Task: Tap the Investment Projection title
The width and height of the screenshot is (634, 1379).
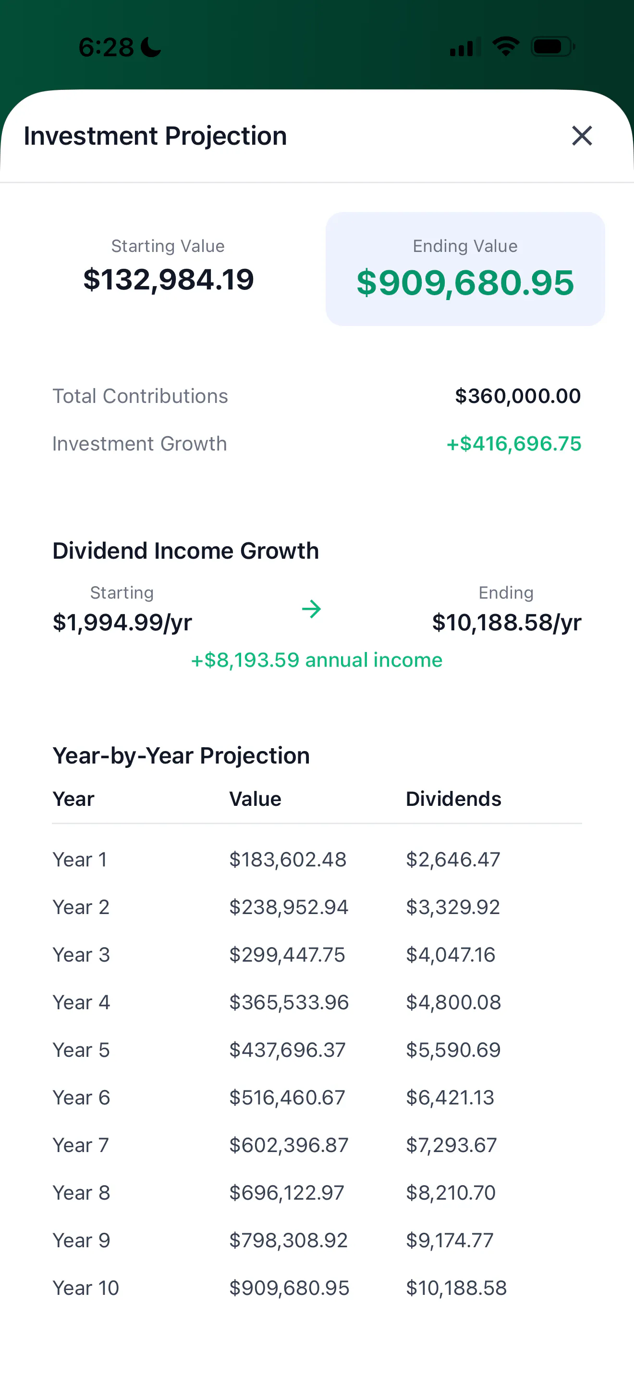Action: (155, 136)
